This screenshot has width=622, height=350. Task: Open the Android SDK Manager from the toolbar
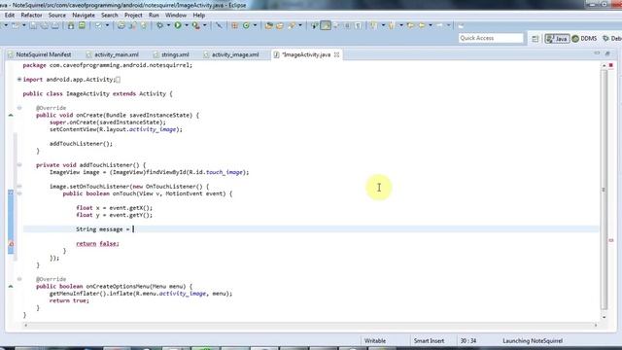click(71, 26)
